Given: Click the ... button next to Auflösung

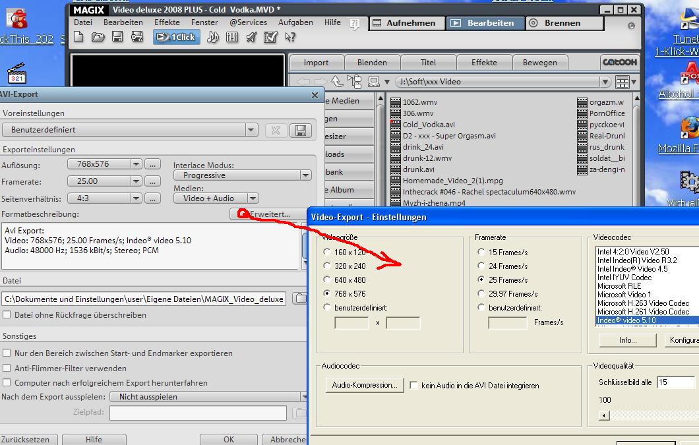Looking at the screenshot, I should [x=152, y=164].
